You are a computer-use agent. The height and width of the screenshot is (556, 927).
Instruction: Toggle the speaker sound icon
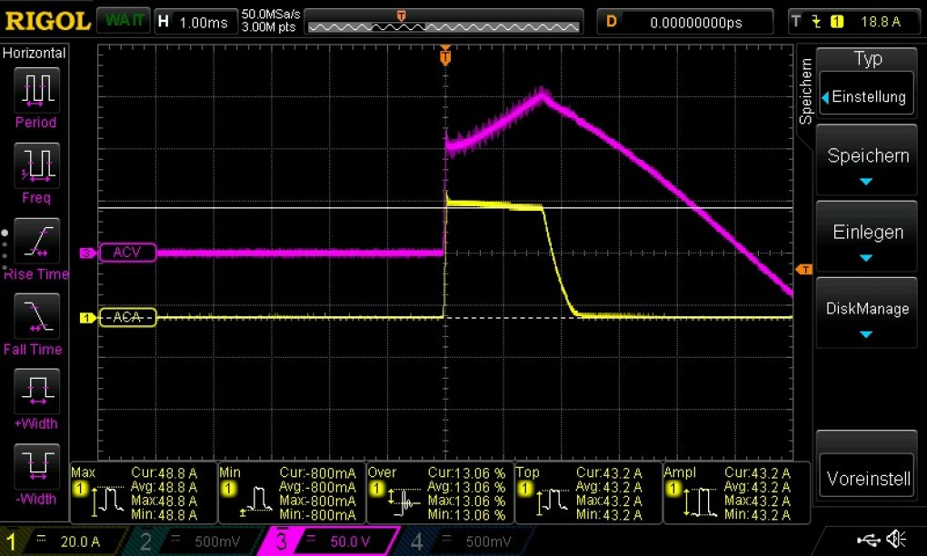897,539
